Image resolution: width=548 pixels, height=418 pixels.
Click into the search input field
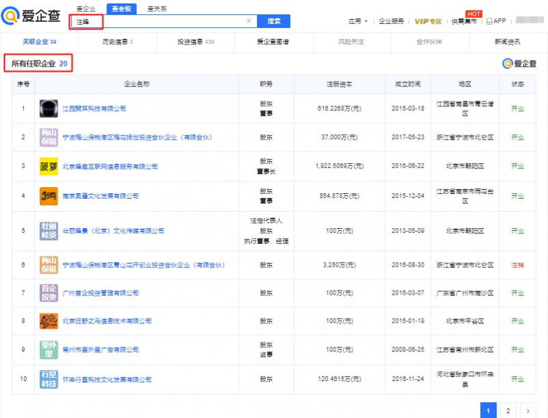164,21
